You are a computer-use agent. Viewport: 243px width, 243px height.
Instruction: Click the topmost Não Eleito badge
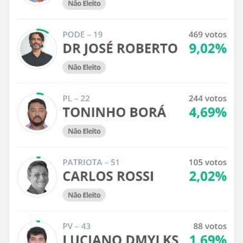click(x=84, y=4)
